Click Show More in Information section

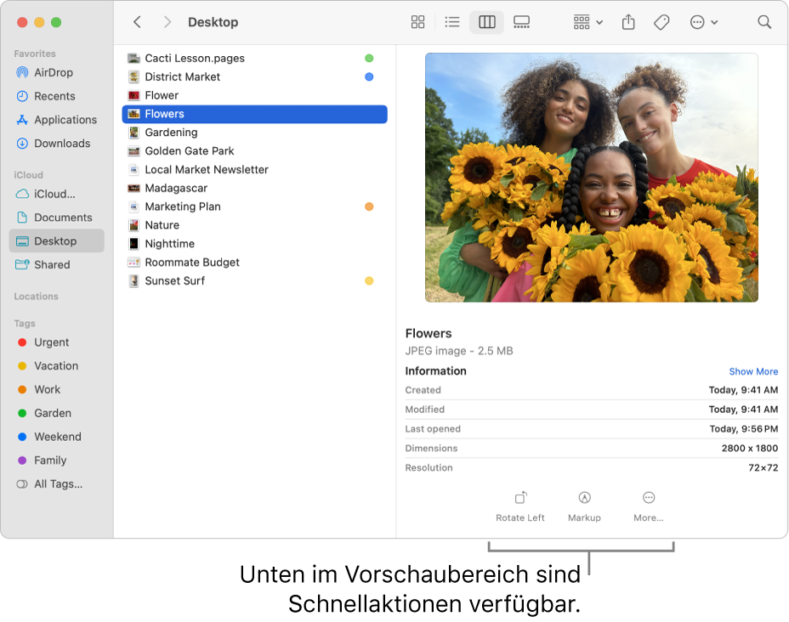click(753, 371)
